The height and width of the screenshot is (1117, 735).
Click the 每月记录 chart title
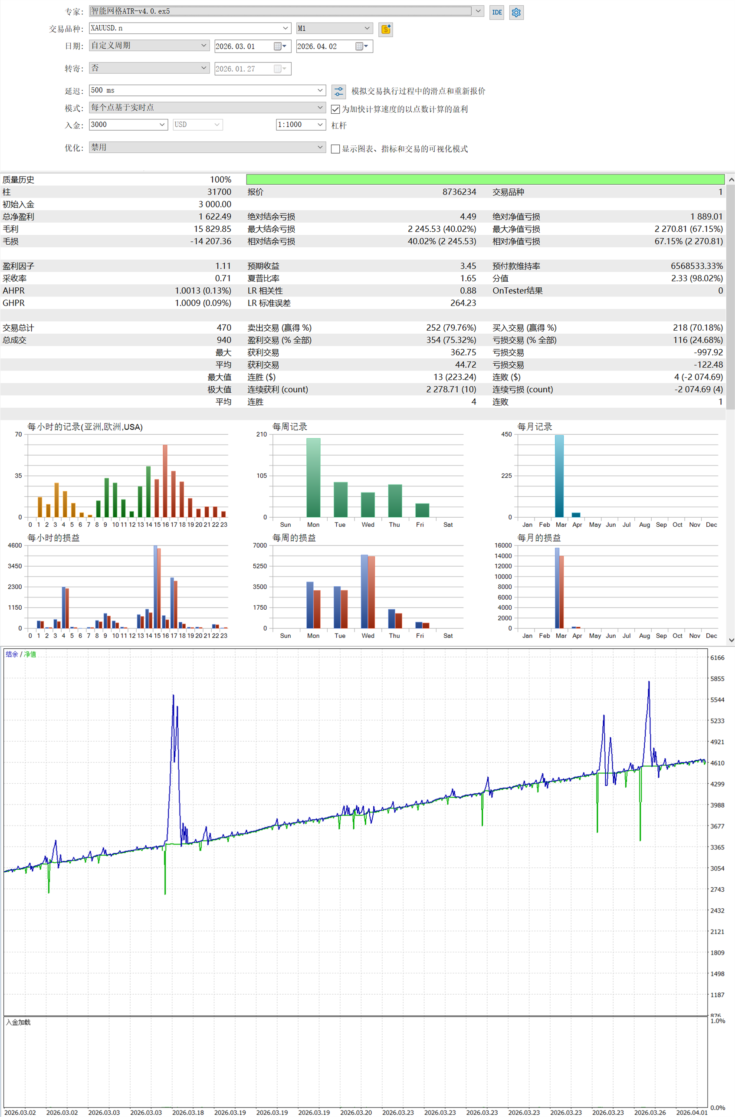click(x=535, y=427)
